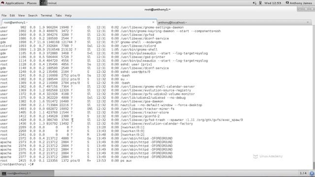The height and width of the screenshot is (177, 315).
Task: Click the nautilus --no-default-window entry
Action: pyautogui.click(x=161, y=105)
